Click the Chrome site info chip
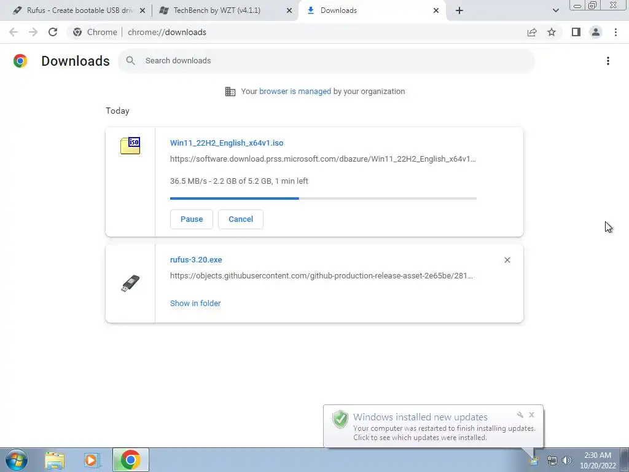Image resolution: width=629 pixels, height=472 pixels. tap(95, 32)
